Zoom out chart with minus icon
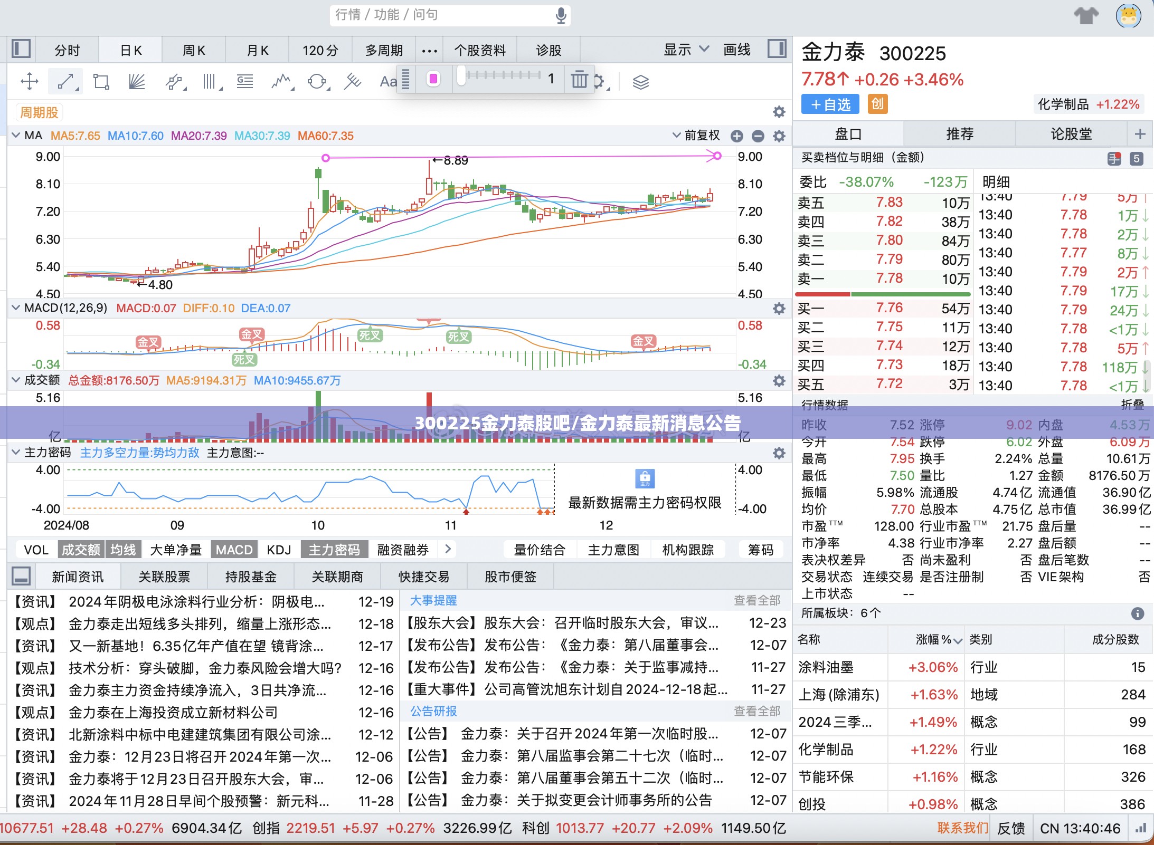Viewport: 1154px width, 845px height. tap(758, 136)
